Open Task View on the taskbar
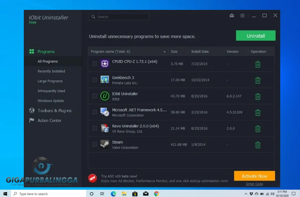This screenshot has width=300, height=197. [x=102, y=194]
